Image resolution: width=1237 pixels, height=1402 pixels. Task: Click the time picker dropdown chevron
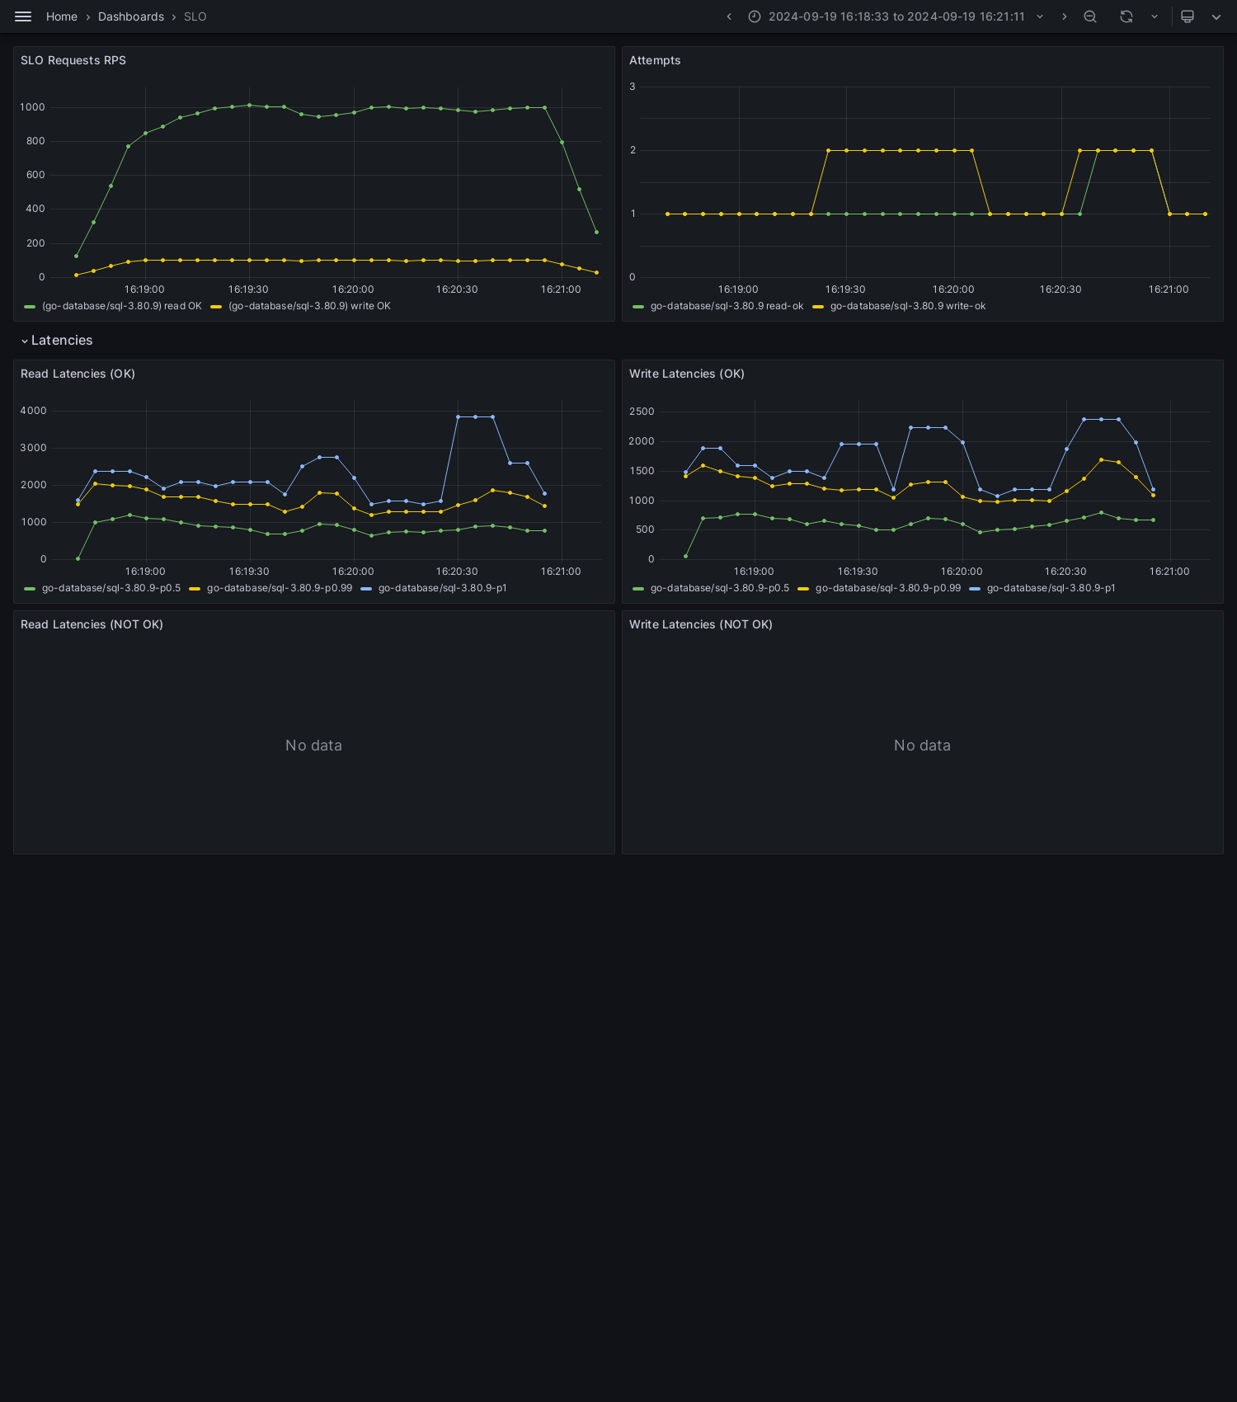pos(1040,16)
